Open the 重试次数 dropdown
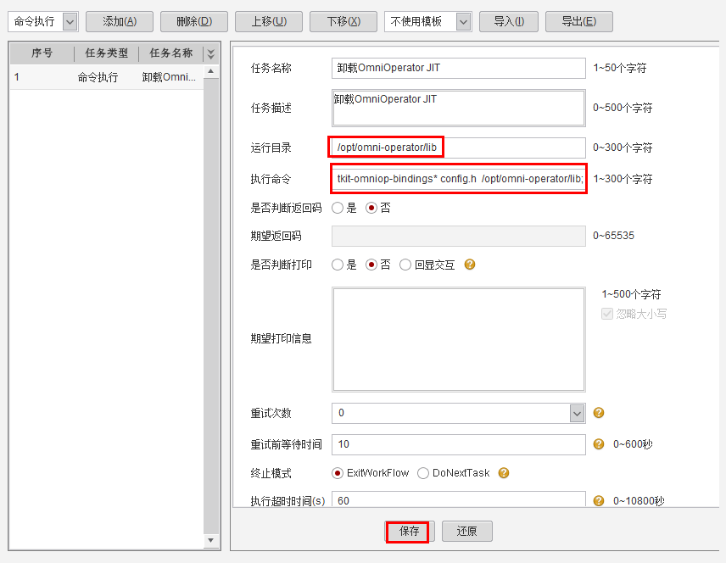 point(577,413)
